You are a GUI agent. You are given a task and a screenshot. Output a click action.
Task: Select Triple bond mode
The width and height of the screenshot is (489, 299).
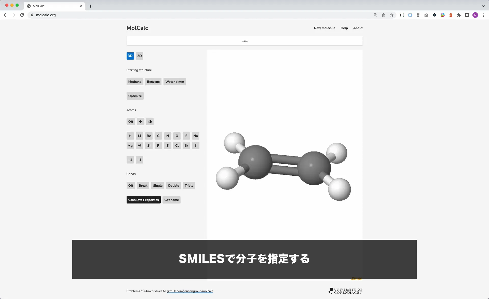[189, 185]
